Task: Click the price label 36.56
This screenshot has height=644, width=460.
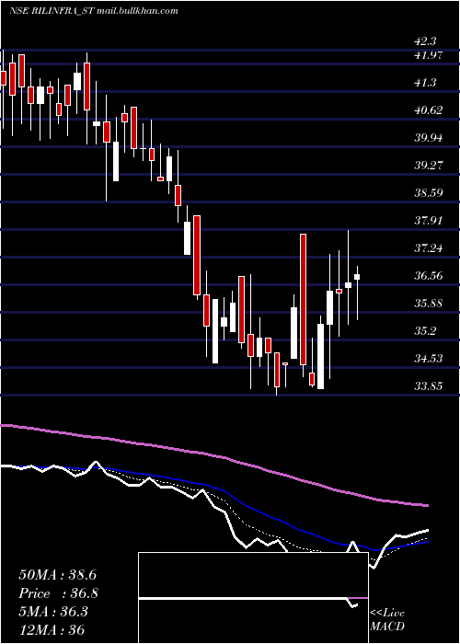Action: [428, 276]
